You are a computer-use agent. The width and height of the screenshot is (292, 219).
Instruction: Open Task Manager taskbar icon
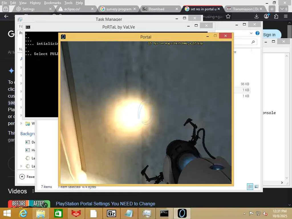click(147, 213)
